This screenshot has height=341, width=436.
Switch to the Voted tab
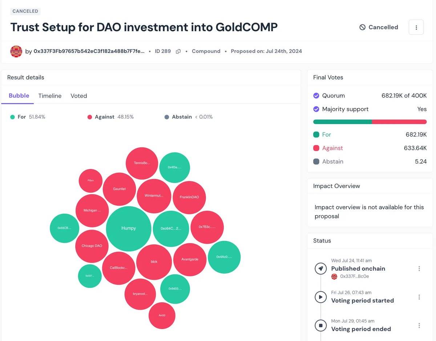79,96
